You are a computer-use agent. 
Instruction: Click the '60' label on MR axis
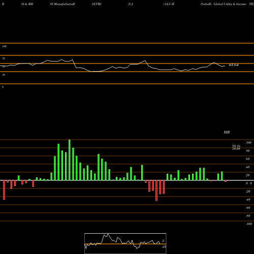(x=248, y=159)
